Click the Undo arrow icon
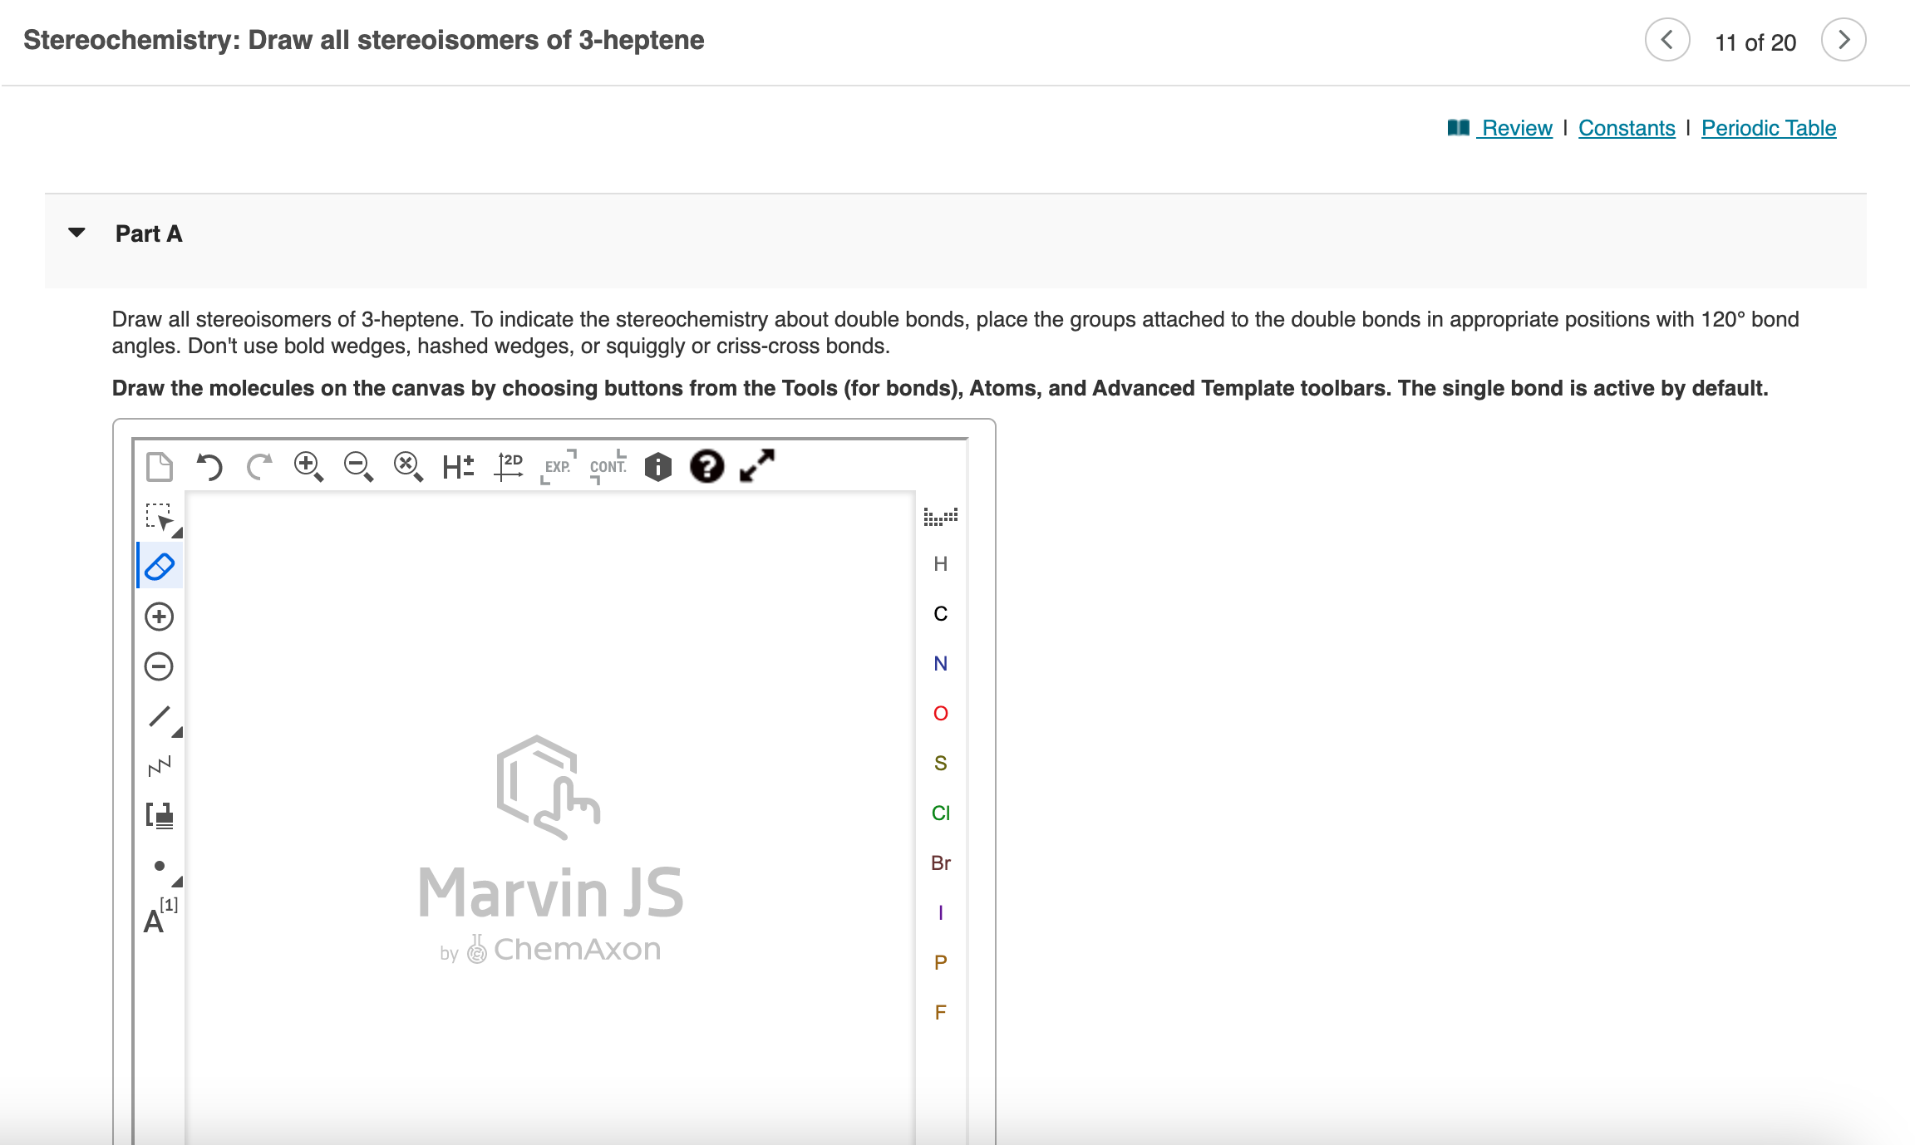This screenshot has height=1145, width=1915. (209, 466)
